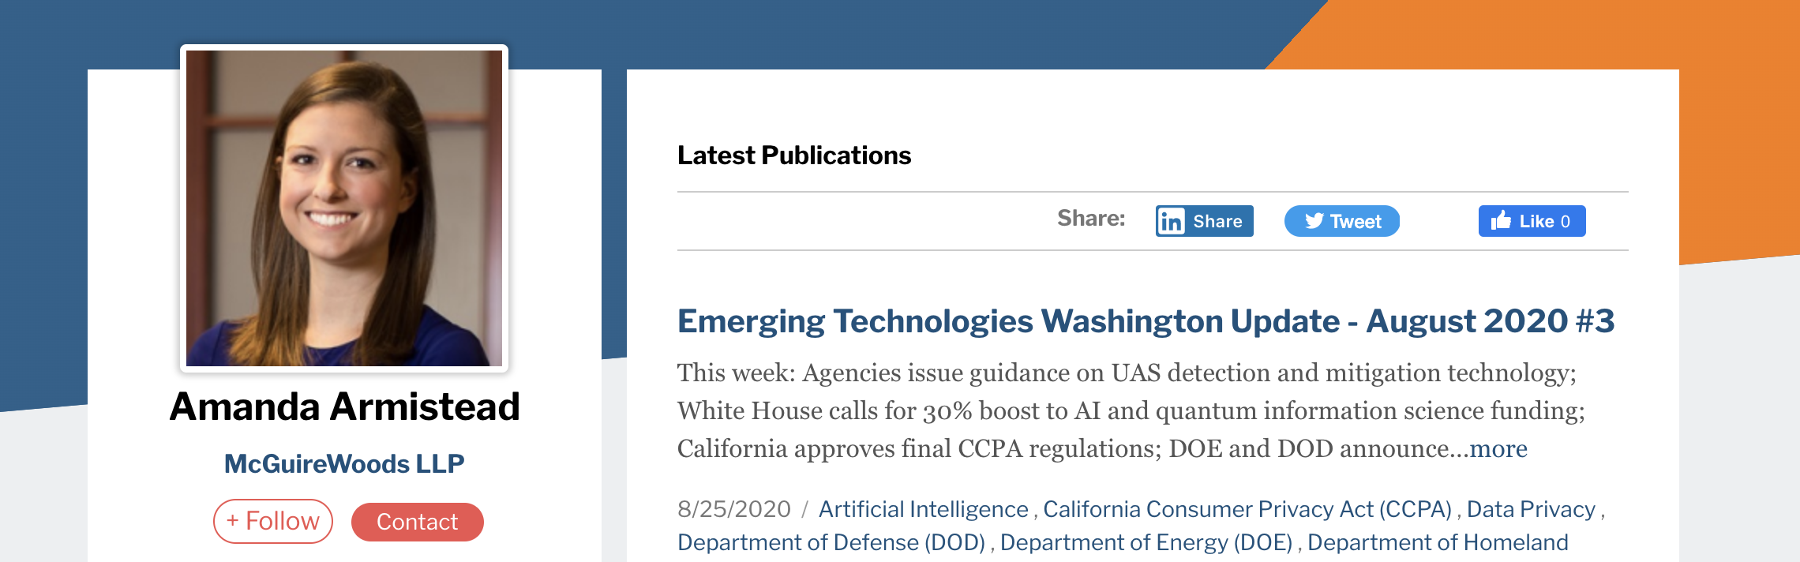Open the California Consumer Privacy Act tag
This screenshot has height=562, width=1800.
(x=1247, y=509)
